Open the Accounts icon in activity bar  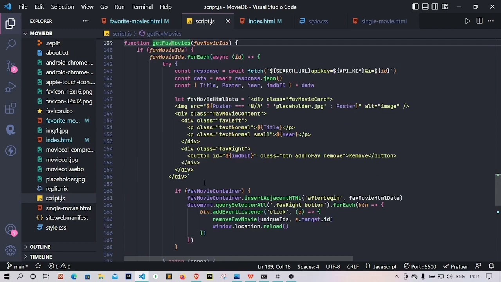[11, 229]
